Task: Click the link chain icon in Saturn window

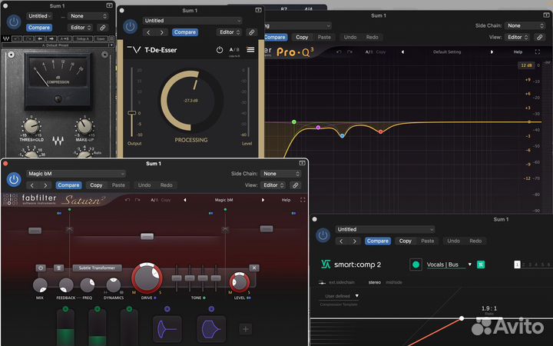Action: 295,185
